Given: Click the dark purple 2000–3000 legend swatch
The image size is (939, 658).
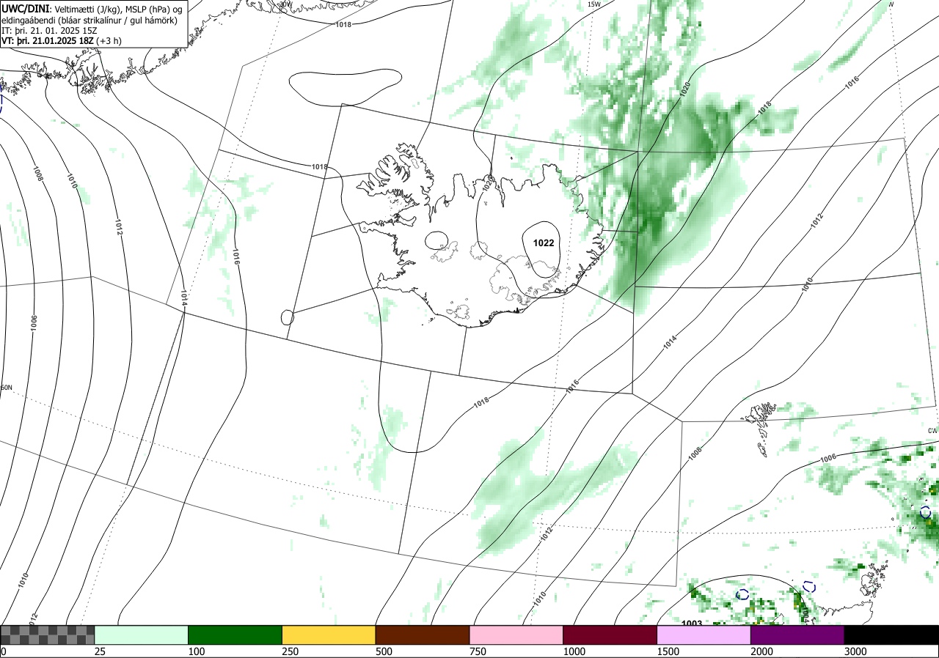Looking at the screenshot, I should [x=797, y=635].
